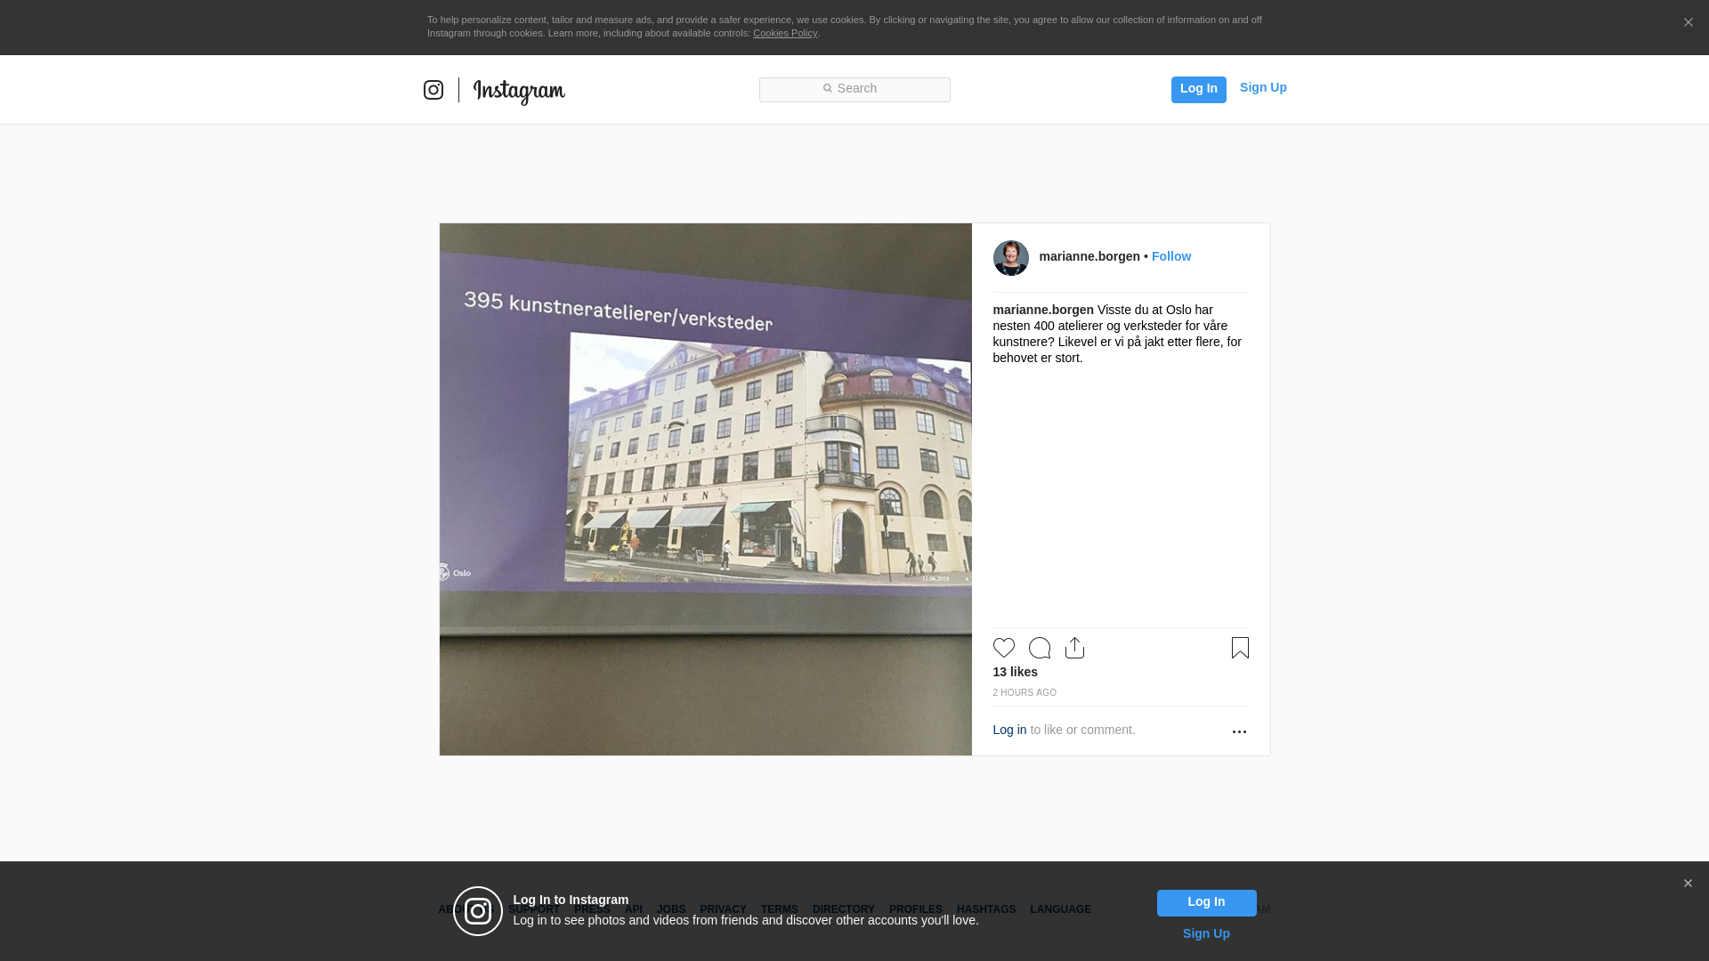Click Log in to like or comment

coord(1009,730)
